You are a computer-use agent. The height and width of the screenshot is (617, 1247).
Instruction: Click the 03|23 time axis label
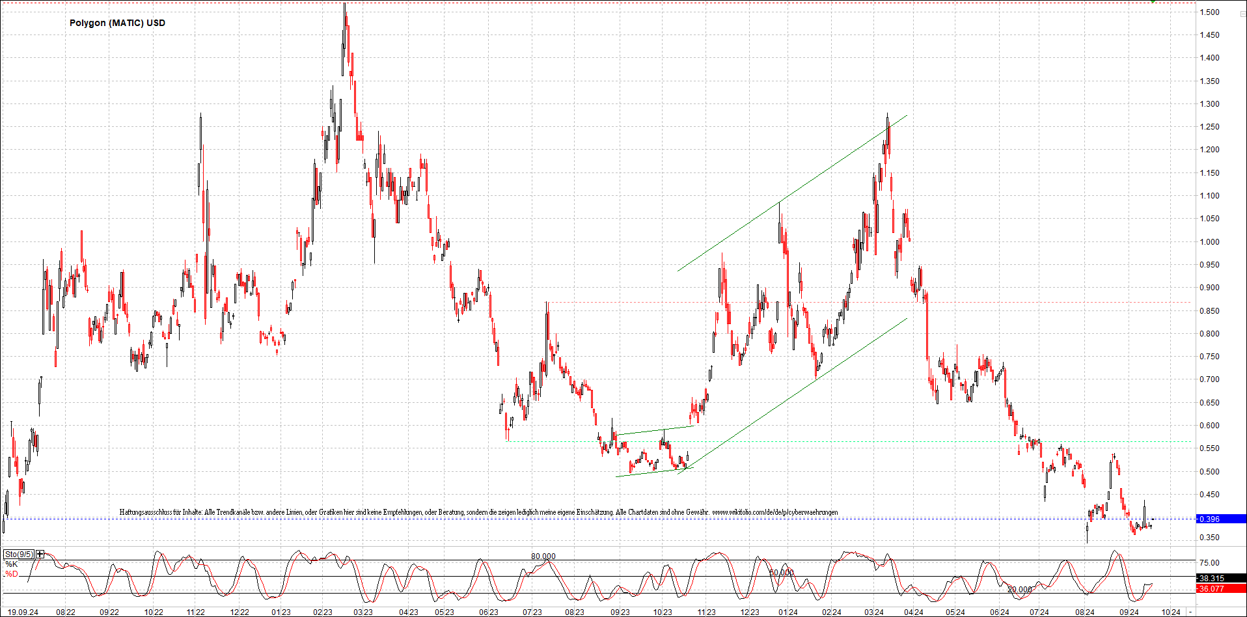[363, 612]
